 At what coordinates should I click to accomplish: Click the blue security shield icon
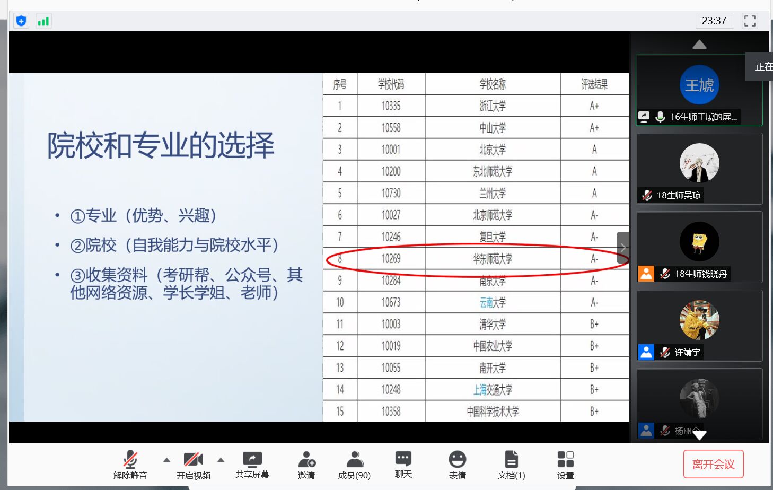[21, 21]
